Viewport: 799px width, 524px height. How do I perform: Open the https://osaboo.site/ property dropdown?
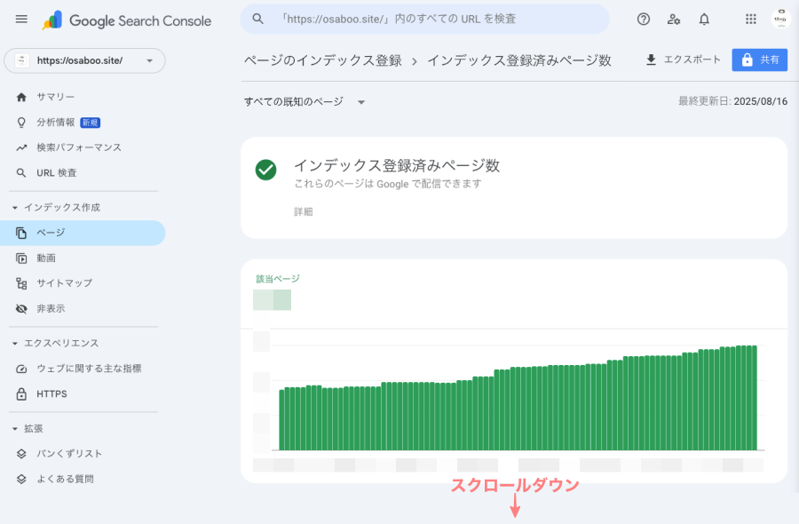[x=84, y=60]
